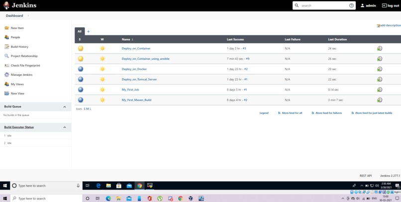Click the log out link
This screenshot has width=401, height=202.
click(390, 5)
